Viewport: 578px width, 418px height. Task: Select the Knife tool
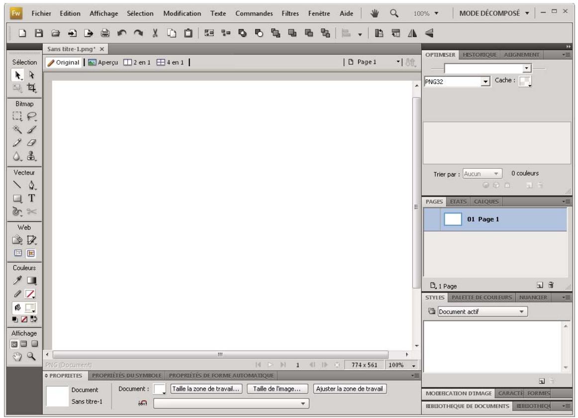[x=32, y=211]
